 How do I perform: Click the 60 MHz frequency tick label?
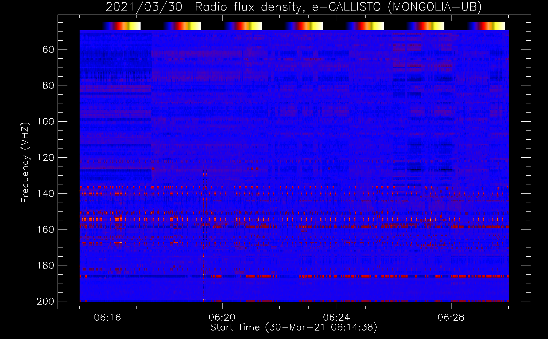(x=48, y=49)
